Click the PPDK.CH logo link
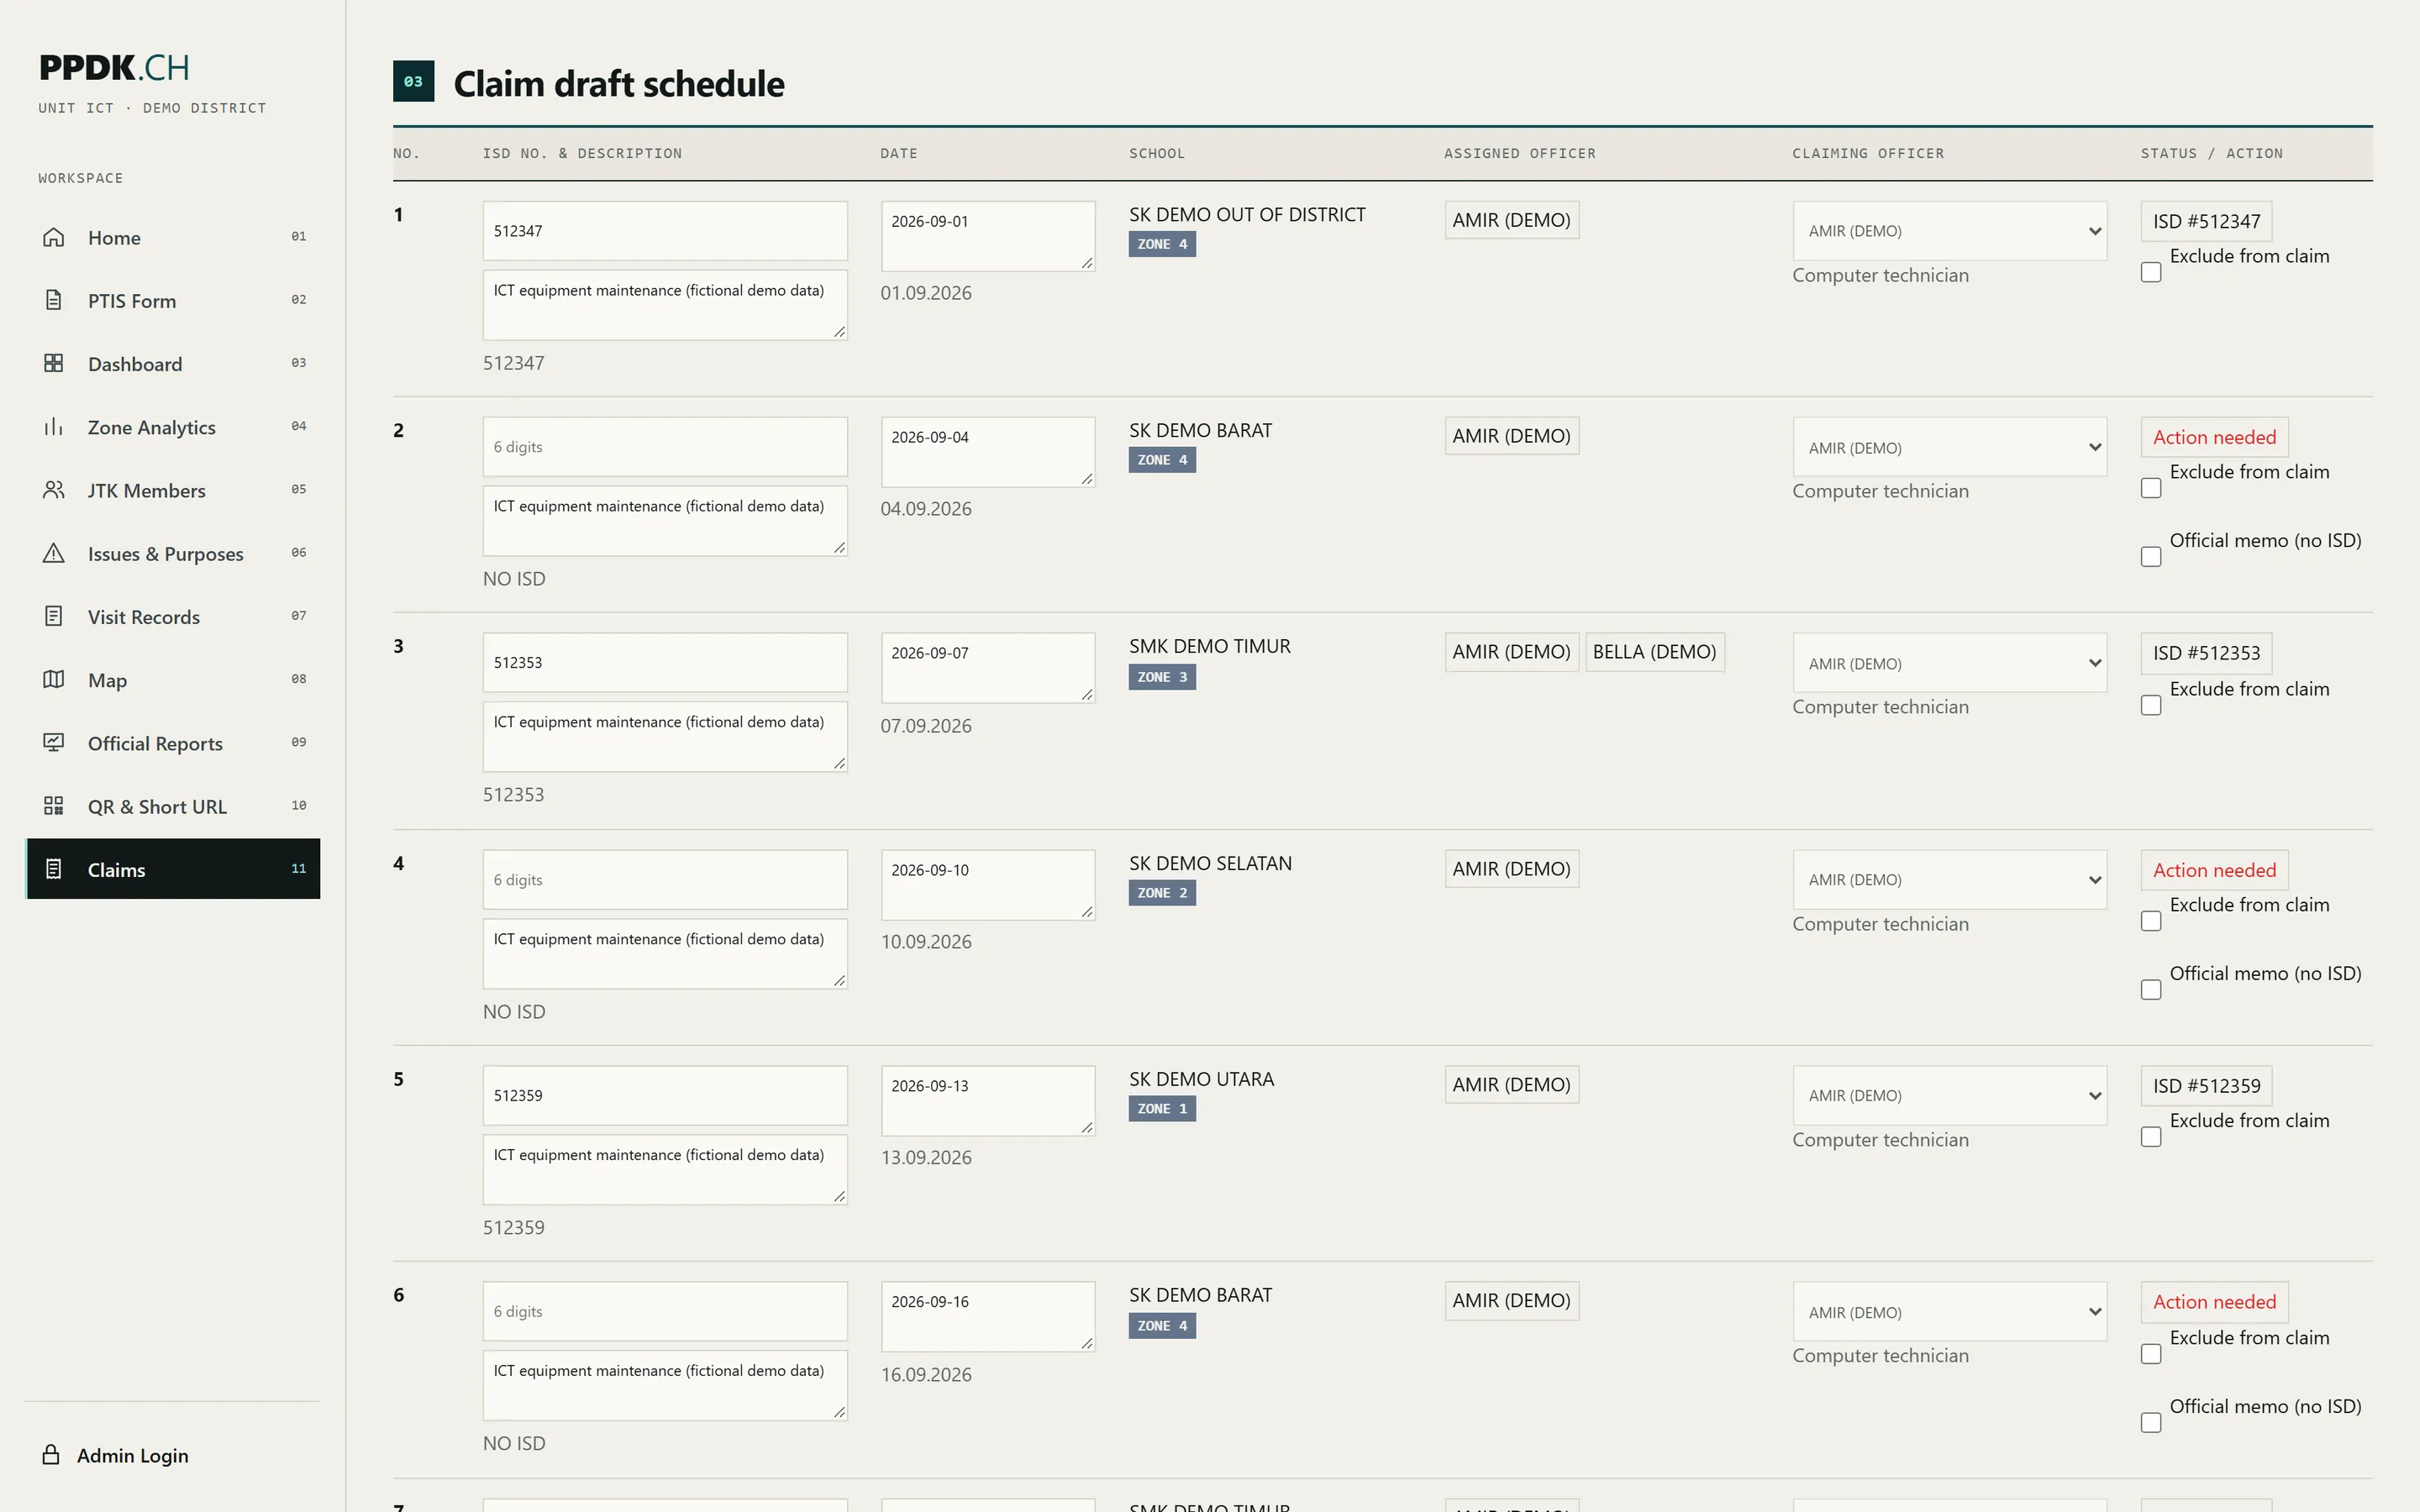The width and height of the screenshot is (2420, 1512). 114,67
